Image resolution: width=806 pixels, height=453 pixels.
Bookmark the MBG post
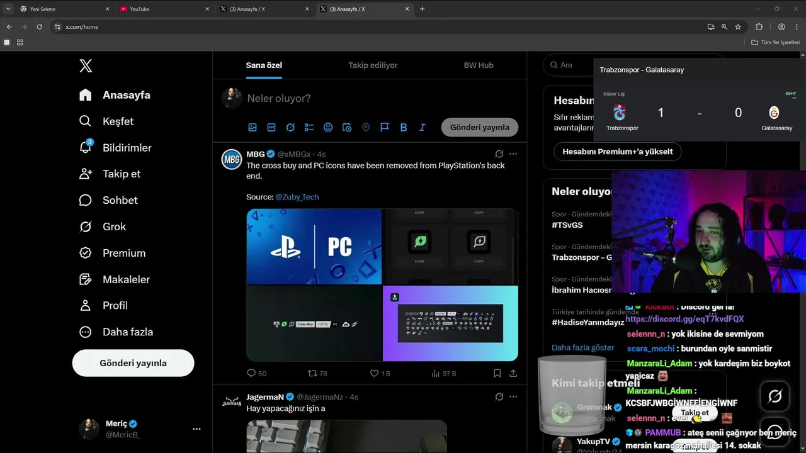(497, 373)
